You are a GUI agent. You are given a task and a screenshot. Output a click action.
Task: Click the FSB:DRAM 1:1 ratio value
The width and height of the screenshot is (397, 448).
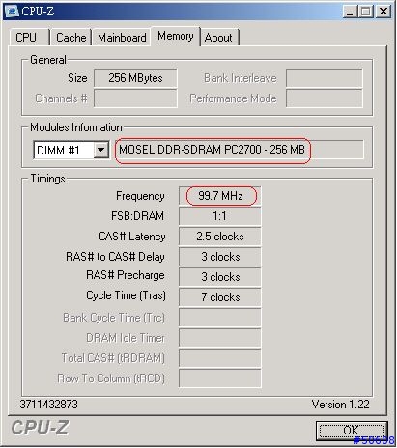point(220,216)
